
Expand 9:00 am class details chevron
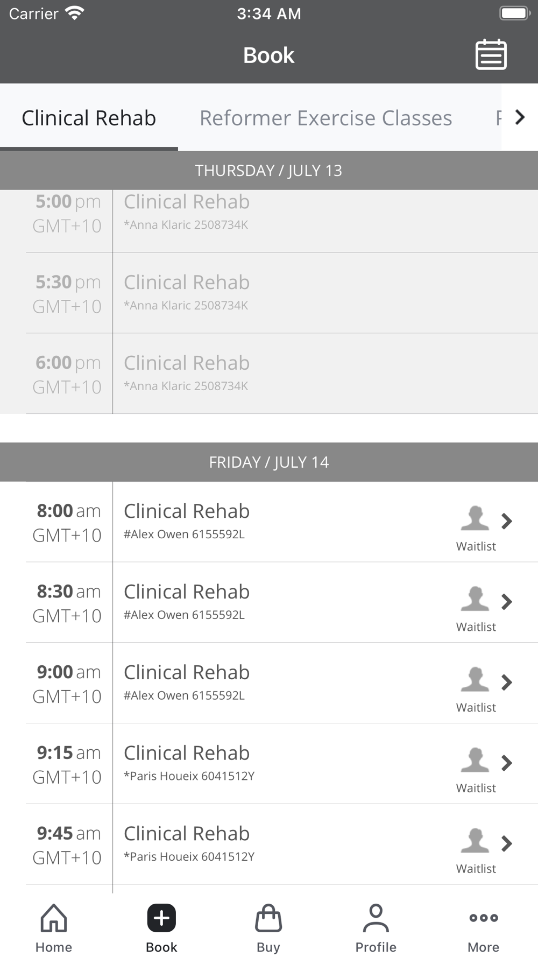(506, 682)
